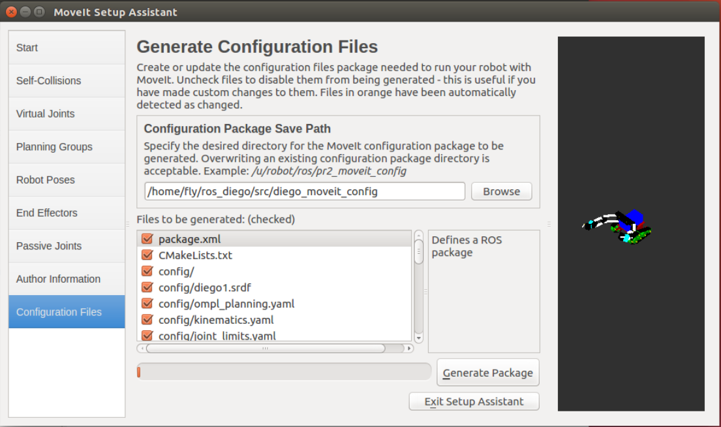721x427 pixels.
Task: Click the horizontal scrollbar of file list
Action: click(x=266, y=348)
